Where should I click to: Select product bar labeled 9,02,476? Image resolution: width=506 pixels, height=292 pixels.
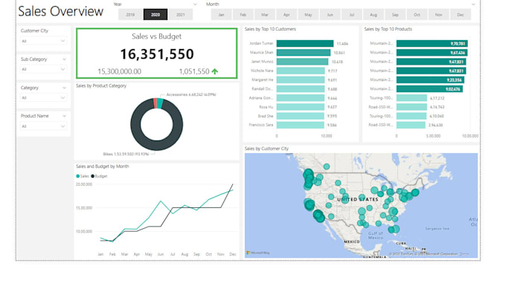point(429,88)
